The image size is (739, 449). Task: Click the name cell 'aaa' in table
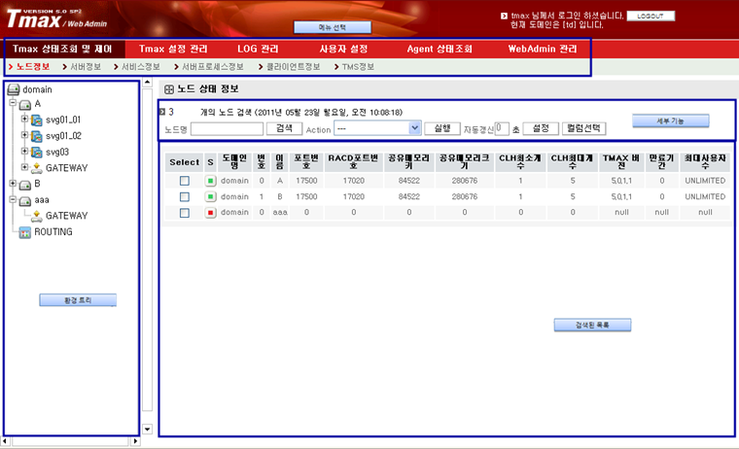[x=280, y=213]
